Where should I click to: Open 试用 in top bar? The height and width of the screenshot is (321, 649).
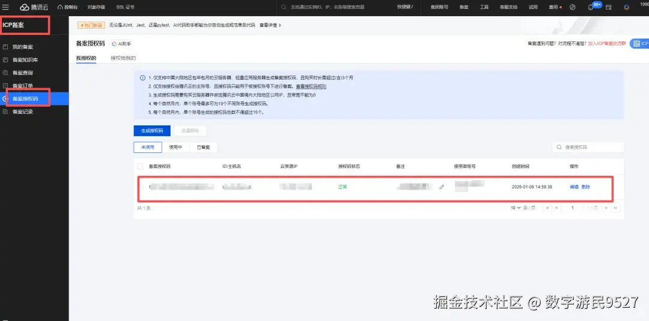533,7
